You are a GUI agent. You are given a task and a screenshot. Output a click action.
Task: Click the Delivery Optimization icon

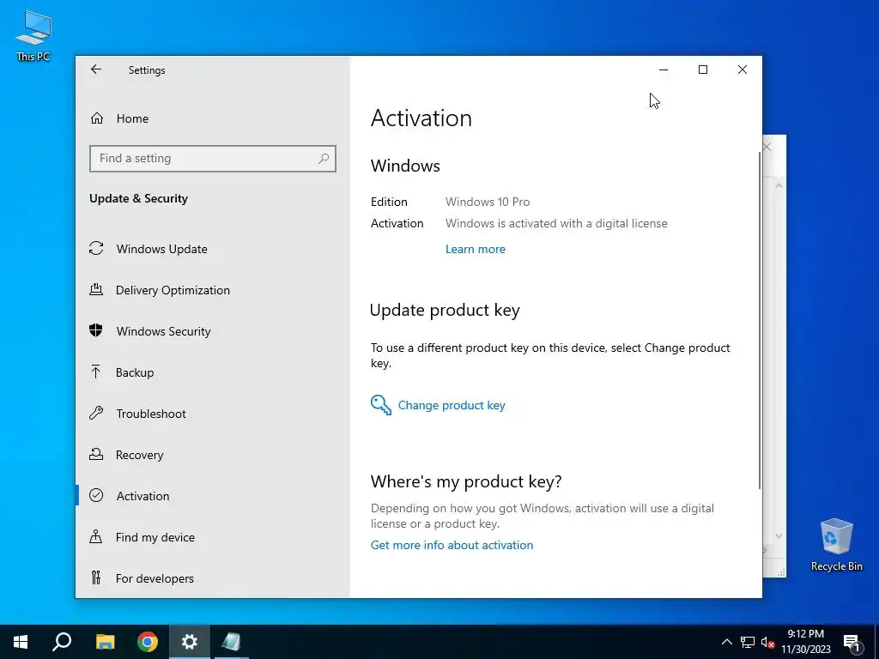coord(96,289)
